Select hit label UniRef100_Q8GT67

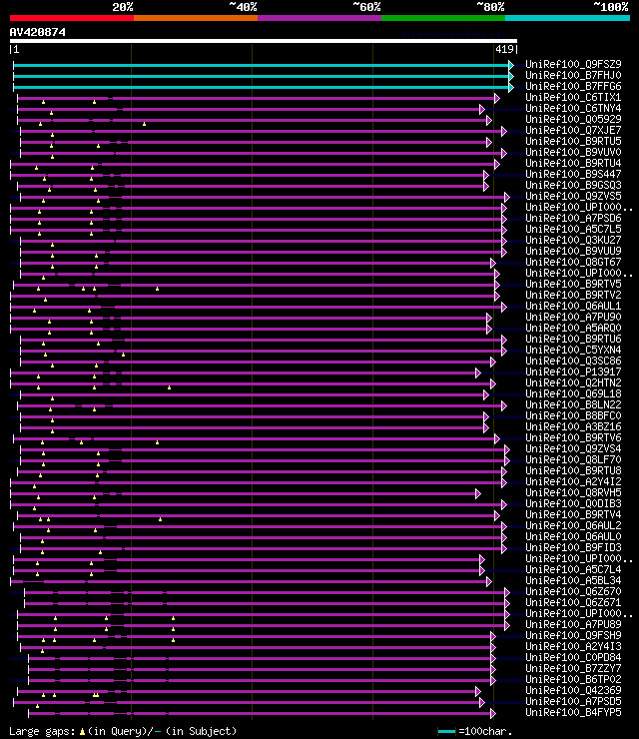[573, 262]
